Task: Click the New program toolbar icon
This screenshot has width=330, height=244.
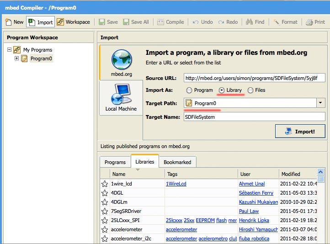Action: pyautogui.click(x=9, y=22)
